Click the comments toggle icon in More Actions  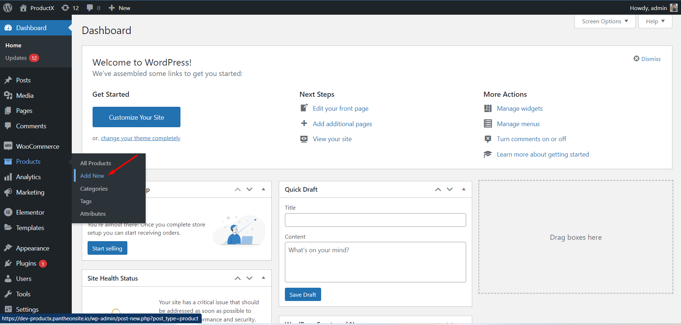point(488,139)
